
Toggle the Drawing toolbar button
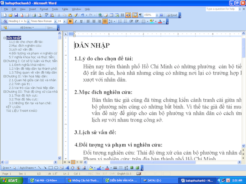(128, 15)
